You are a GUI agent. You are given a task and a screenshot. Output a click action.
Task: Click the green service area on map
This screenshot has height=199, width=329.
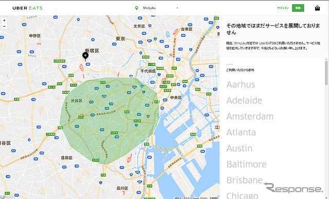[x=109, y=121]
